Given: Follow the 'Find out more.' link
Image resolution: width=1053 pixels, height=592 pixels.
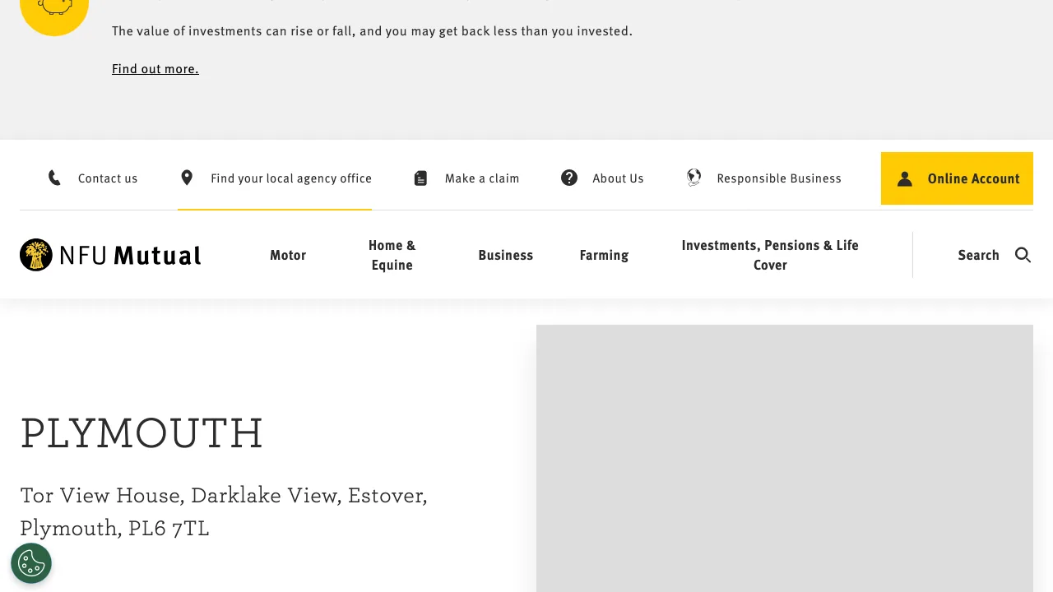Looking at the screenshot, I should pos(155,69).
